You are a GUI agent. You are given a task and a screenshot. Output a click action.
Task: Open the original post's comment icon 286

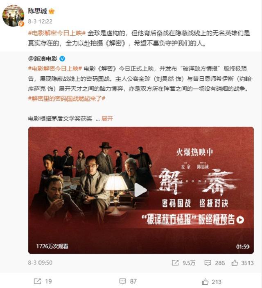(x=215, y=263)
